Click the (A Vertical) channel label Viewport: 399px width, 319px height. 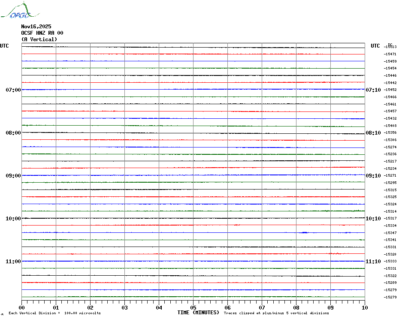click(x=39, y=39)
